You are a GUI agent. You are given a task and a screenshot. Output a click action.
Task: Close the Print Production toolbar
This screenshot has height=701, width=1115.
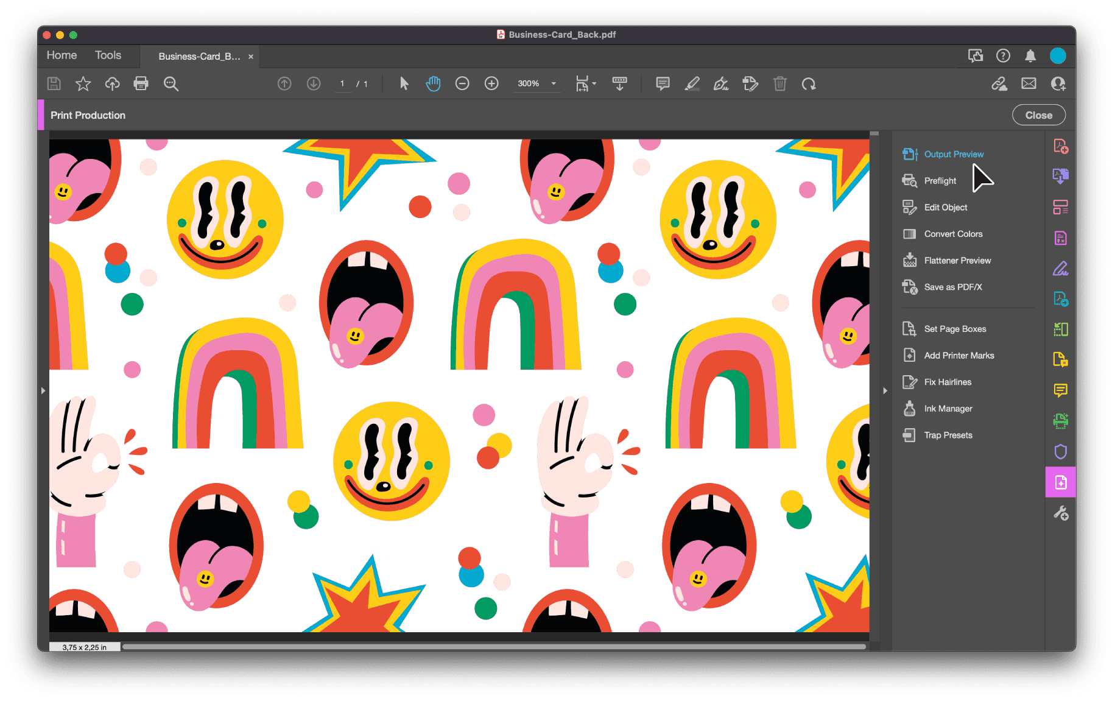1038,115
